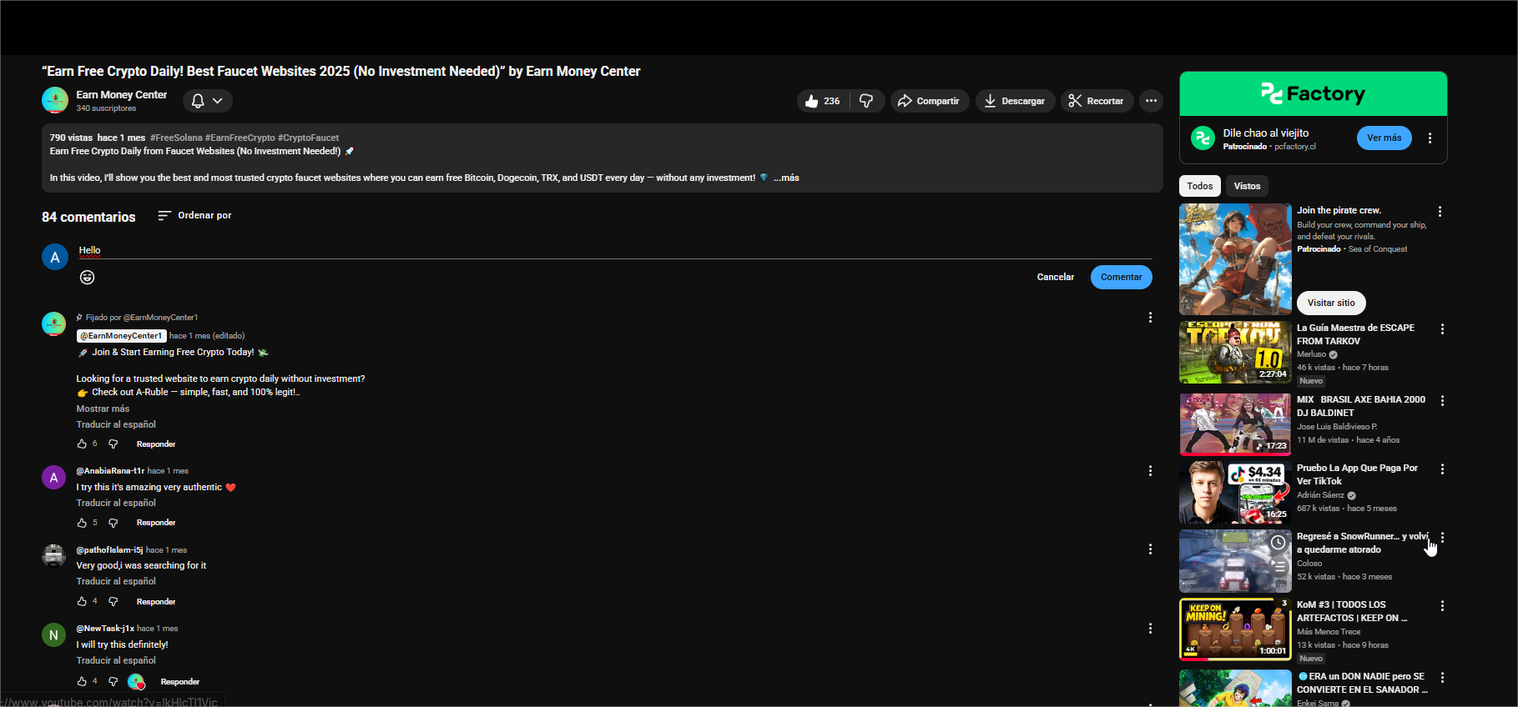Open the Compartir share button

pos(930,101)
